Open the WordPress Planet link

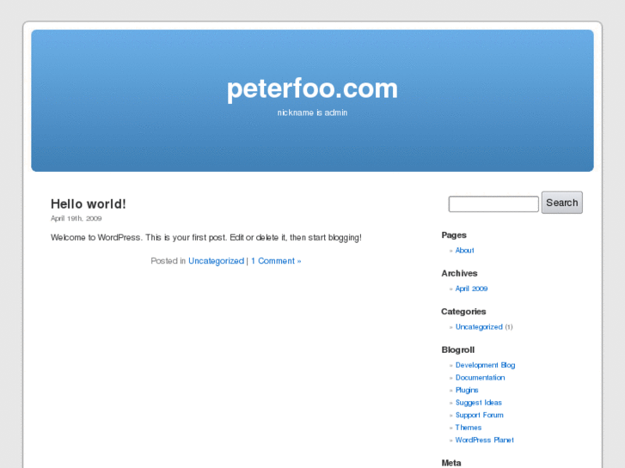click(x=484, y=441)
